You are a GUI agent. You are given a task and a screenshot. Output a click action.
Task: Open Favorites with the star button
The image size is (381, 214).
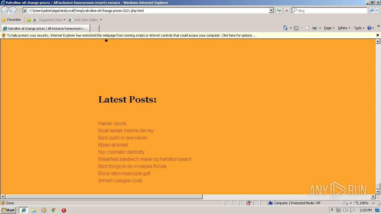[x=11, y=20]
